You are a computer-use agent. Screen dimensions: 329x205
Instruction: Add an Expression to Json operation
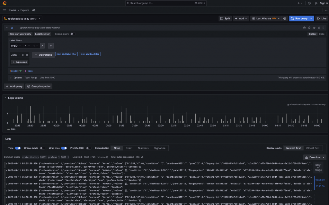tap(20, 62)
